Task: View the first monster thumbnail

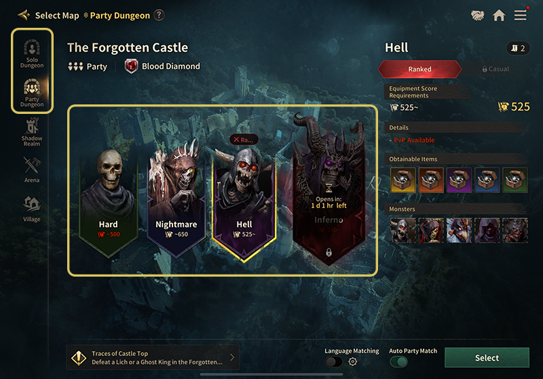Action: click(x=402, y=231)
